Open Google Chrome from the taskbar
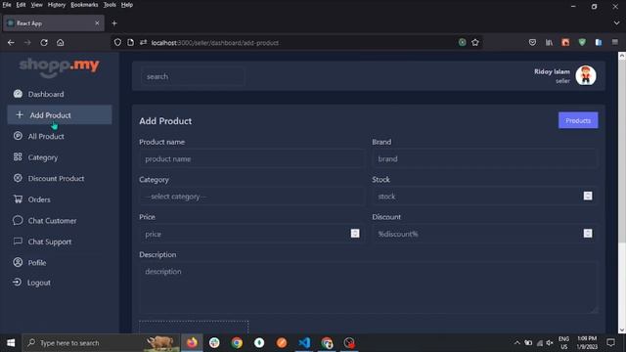The image size is (626, 352). coord(237,343)
